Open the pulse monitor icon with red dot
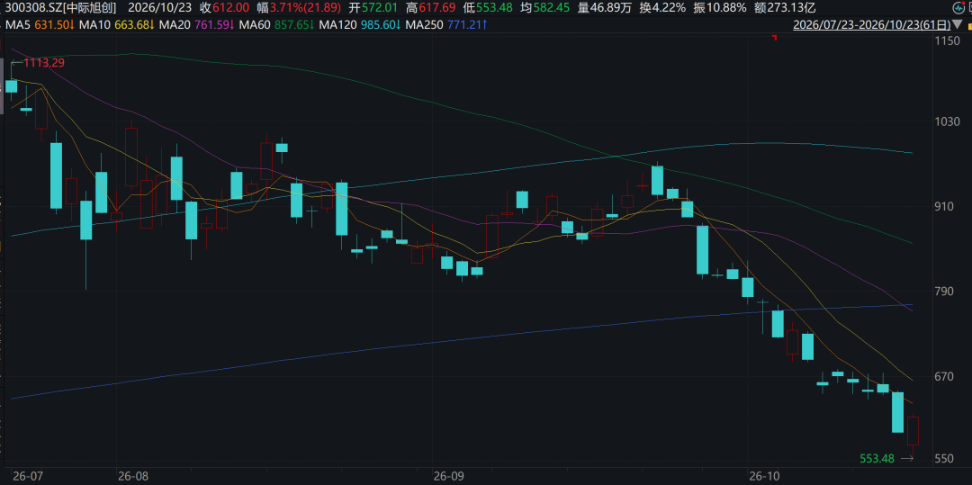Screen dimensions: 972x485 click(960, 8)
